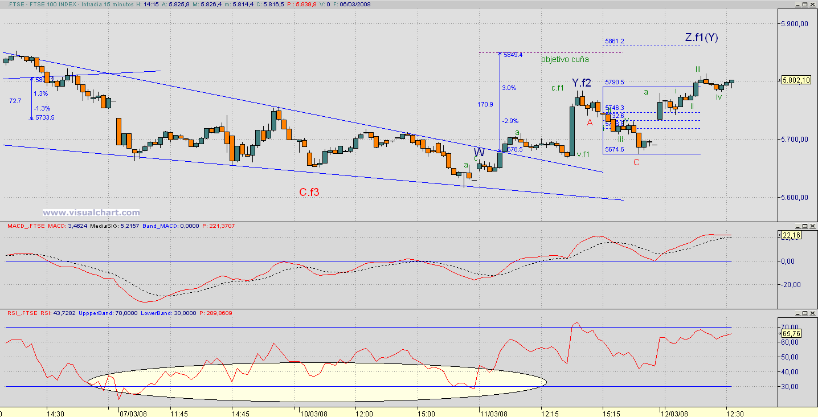Viewport: 818px width, 417px height.
Task: Select the '-20,00' MACD axis value
Action: point(792,285)
